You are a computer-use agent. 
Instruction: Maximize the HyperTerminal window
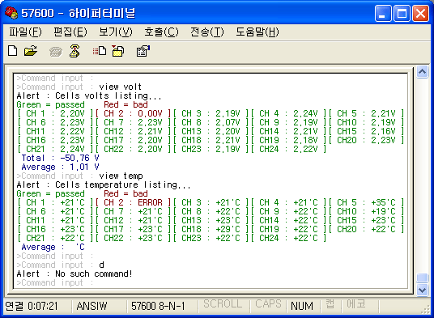coord(402,13)
